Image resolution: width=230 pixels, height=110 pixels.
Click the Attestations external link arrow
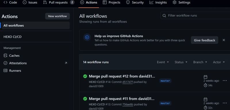coord(66,63)
